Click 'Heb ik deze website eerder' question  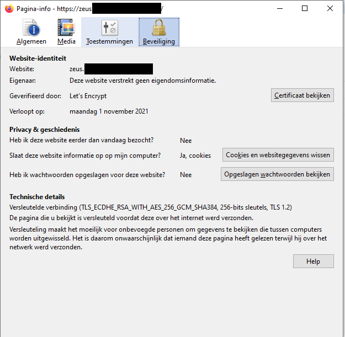pos(81,140)
